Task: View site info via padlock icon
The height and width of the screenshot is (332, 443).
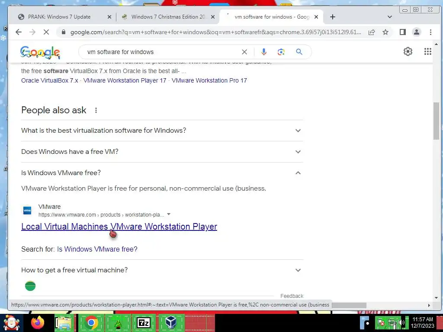Action: 64,32
